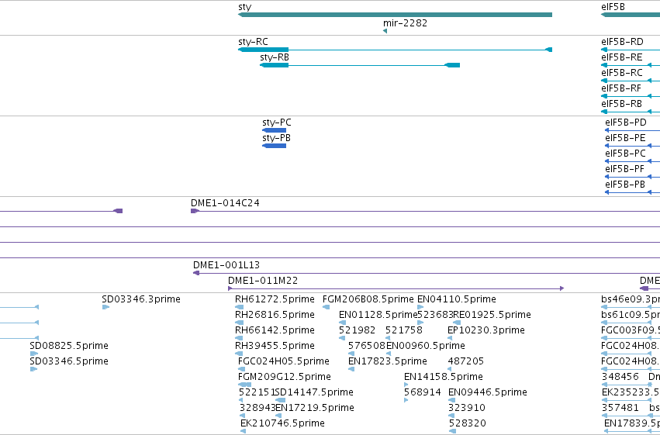Select EST EK235233 label

(631, 392)
